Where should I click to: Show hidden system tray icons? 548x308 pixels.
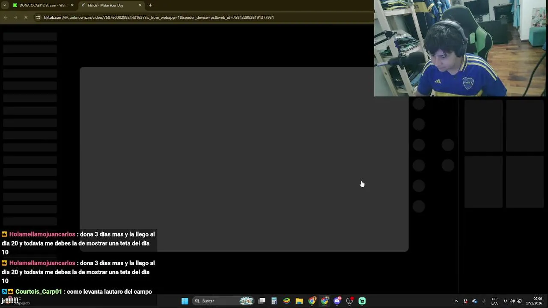pos(456,301)
